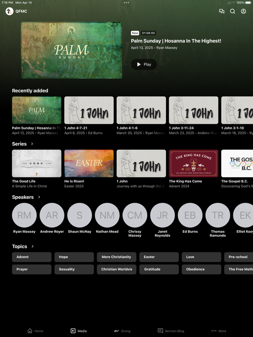Screen dimensions: 253x337
Task: Tap the 'Easter 2025' series subtitle
Action: (74, 186)
